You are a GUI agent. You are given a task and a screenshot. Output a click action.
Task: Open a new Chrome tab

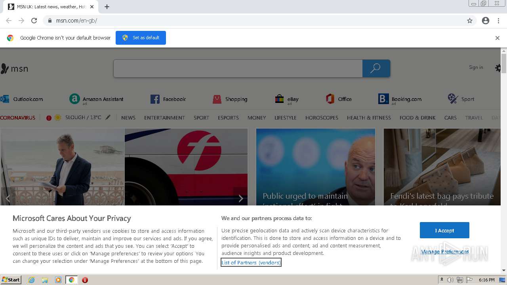(x=107, y=7)
